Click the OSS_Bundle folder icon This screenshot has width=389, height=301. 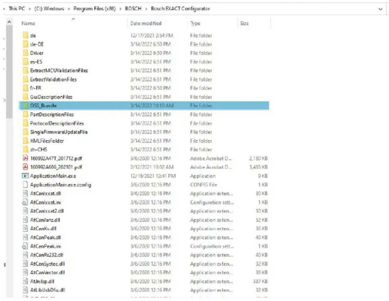pyautogui.click(x=25, y=106)
